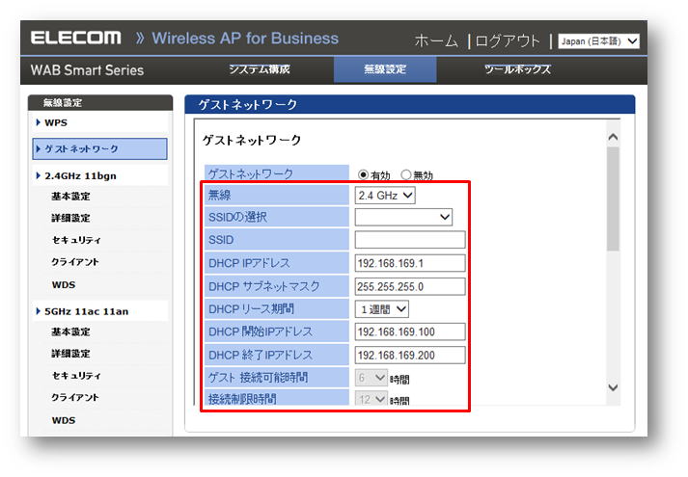Open 詳細設定 under 2.4GHz 11bgn

coord(70,218)
